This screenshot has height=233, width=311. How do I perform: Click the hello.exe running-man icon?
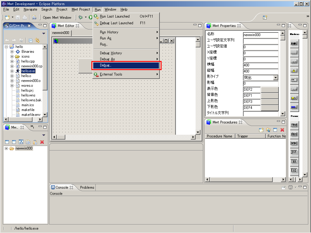tap(18, 71)
